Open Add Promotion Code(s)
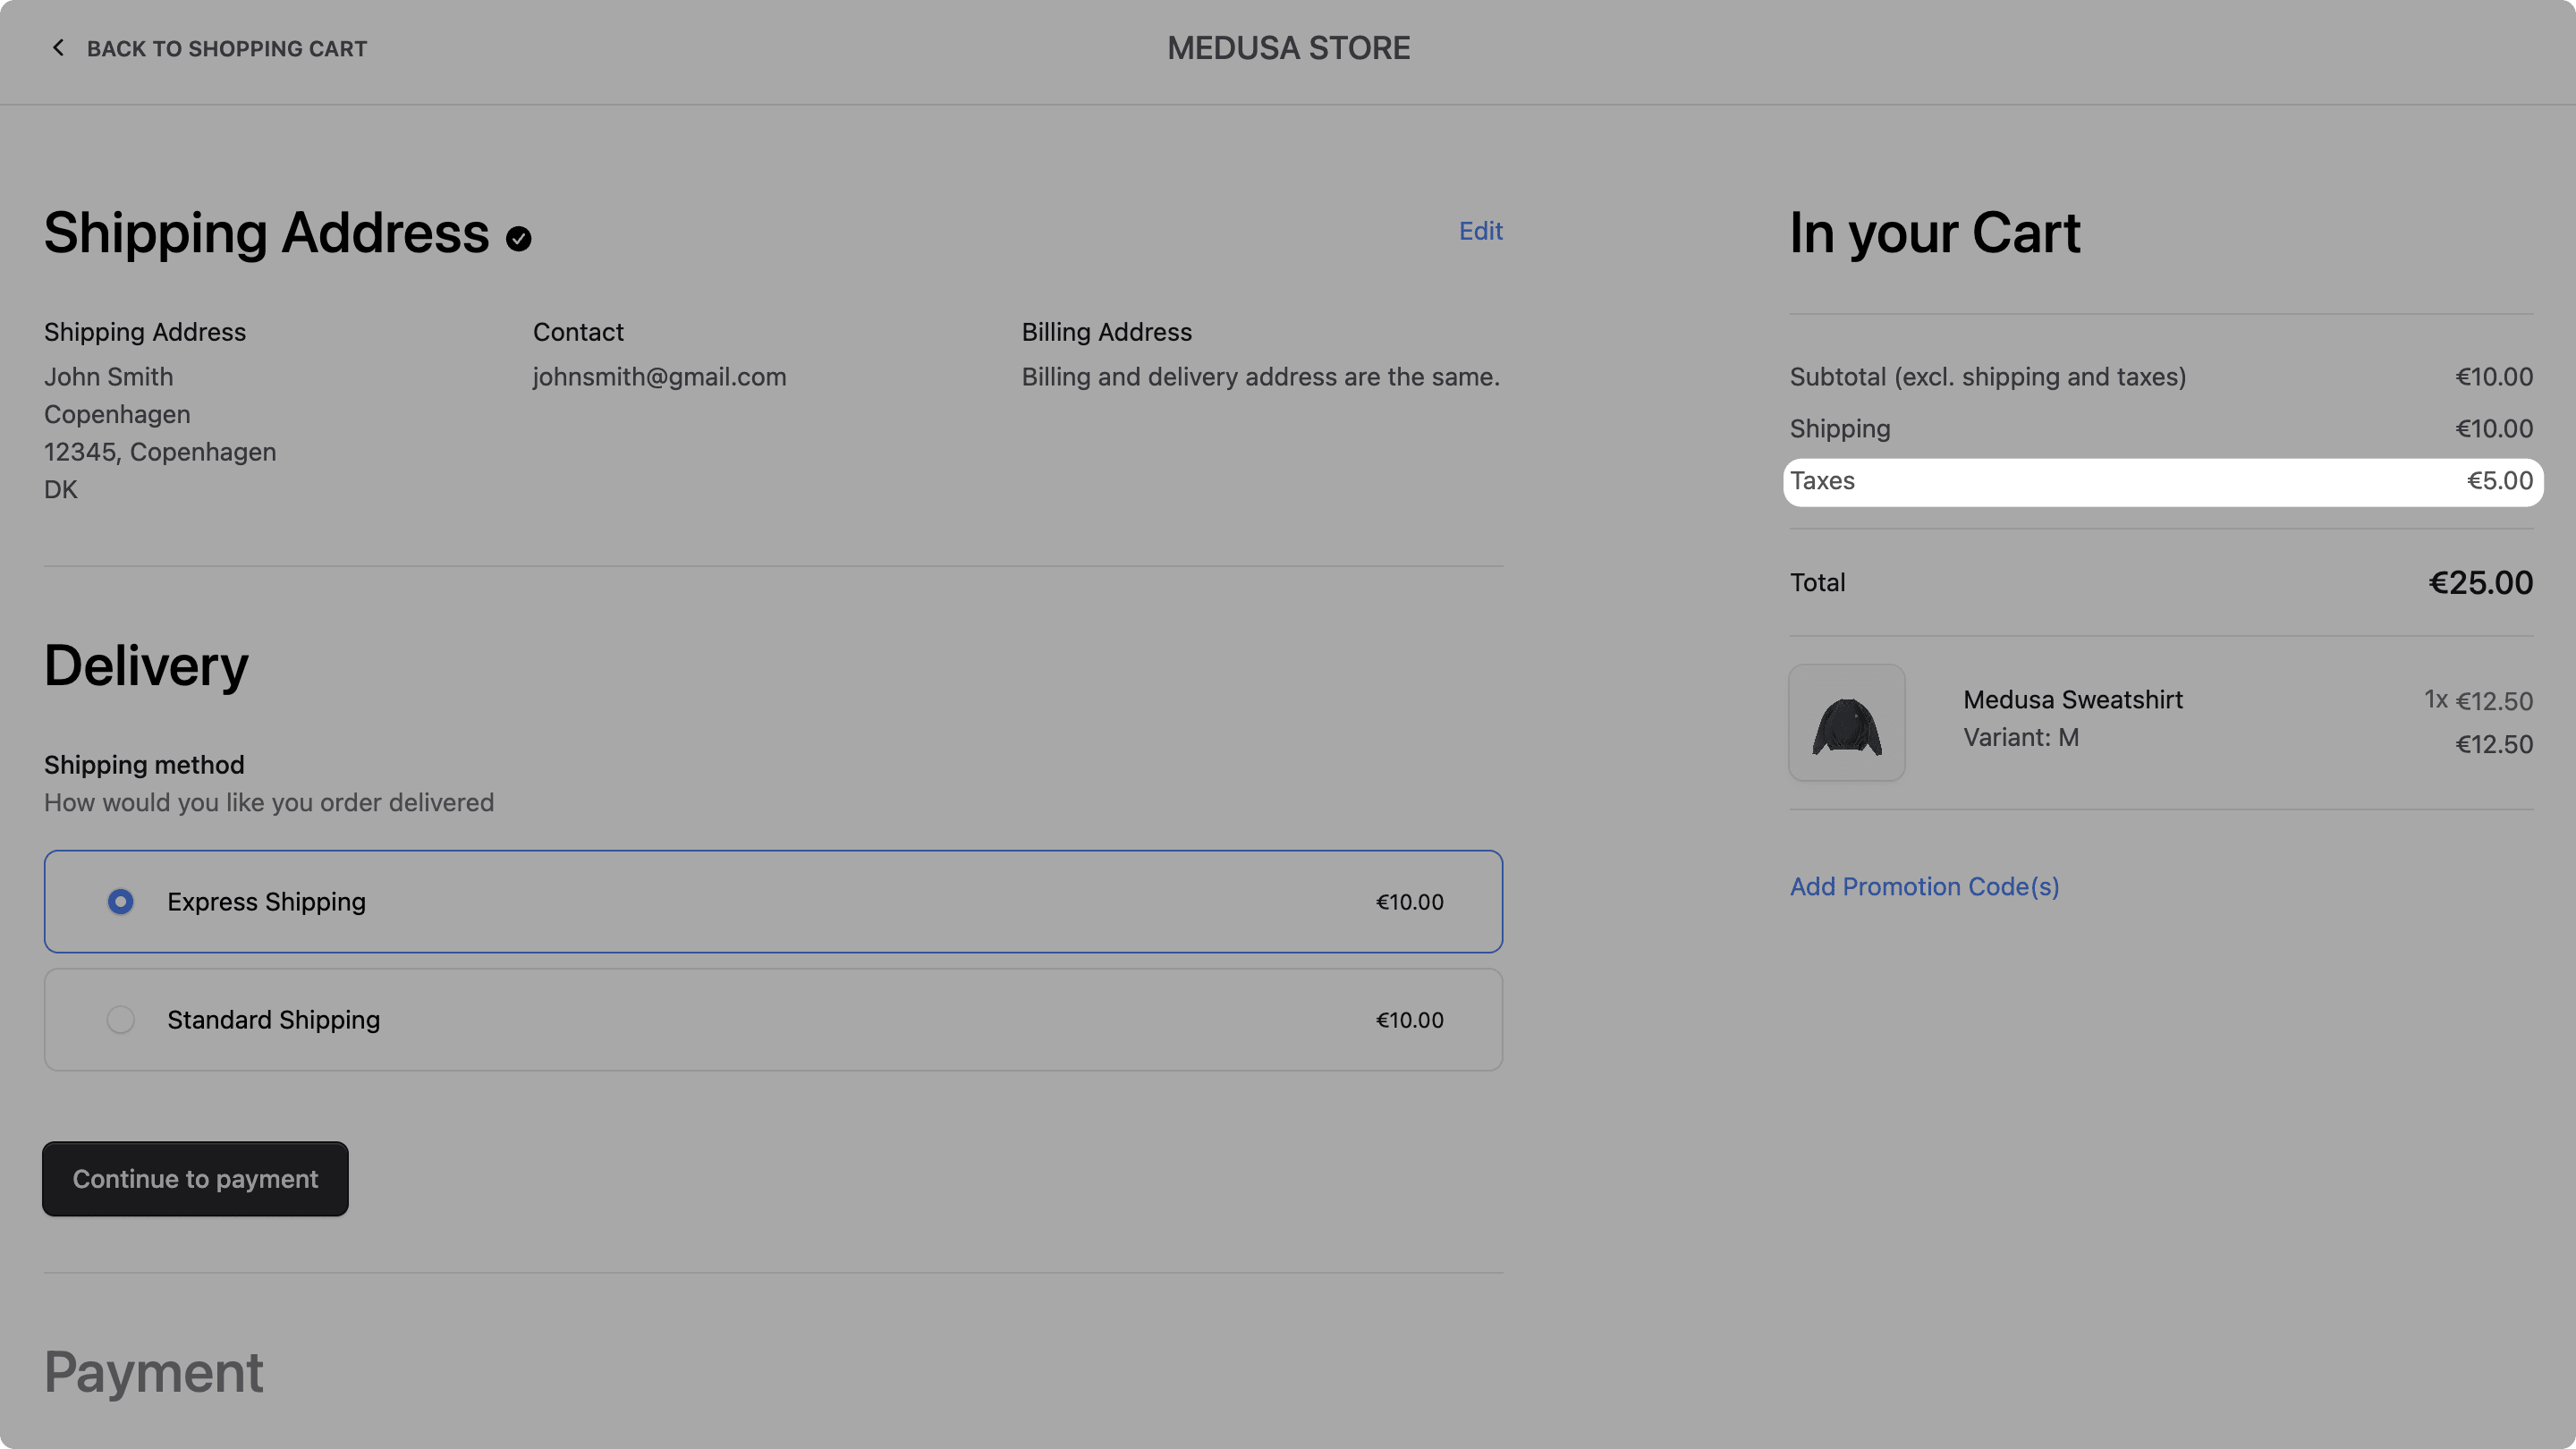This screenshot has height=1449, width=2576. pos(1923,886)
